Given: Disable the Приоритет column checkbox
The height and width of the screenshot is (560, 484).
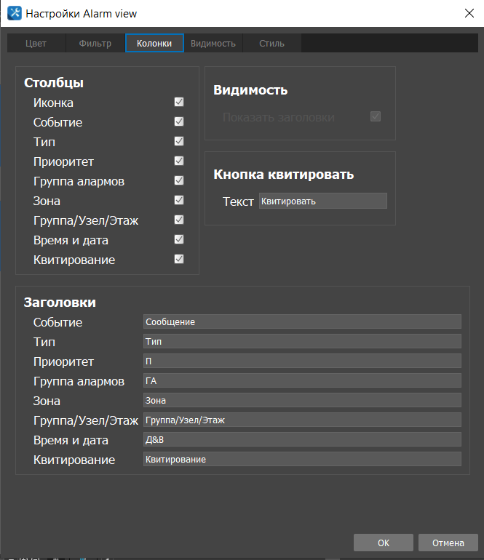Looking at the screenshot, I should pos(179,161).
